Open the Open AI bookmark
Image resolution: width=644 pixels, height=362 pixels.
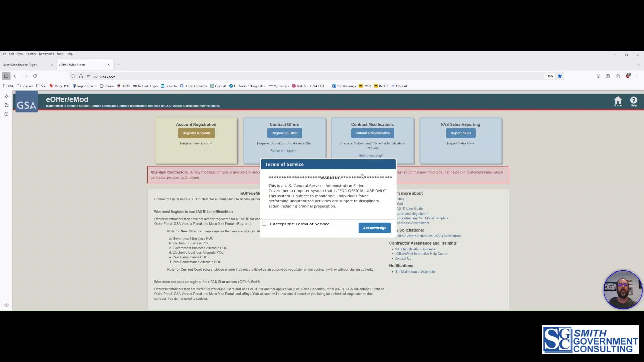point(218,86)
